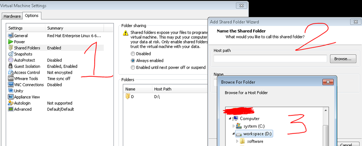362x146 pixels.
Task: Select 'Computer' label in folder tree
Action: click(x=250, y=118)
